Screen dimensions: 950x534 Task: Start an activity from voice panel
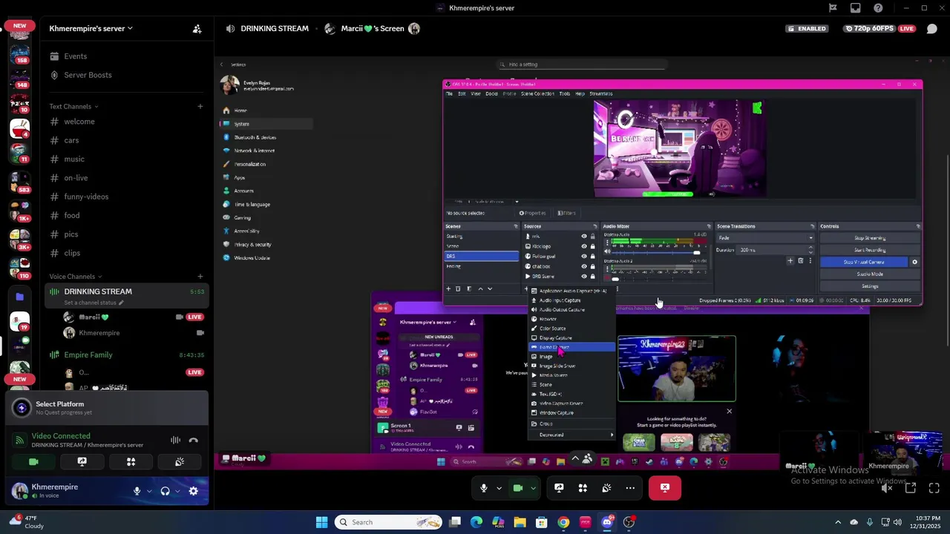click(x=131, y=461)
